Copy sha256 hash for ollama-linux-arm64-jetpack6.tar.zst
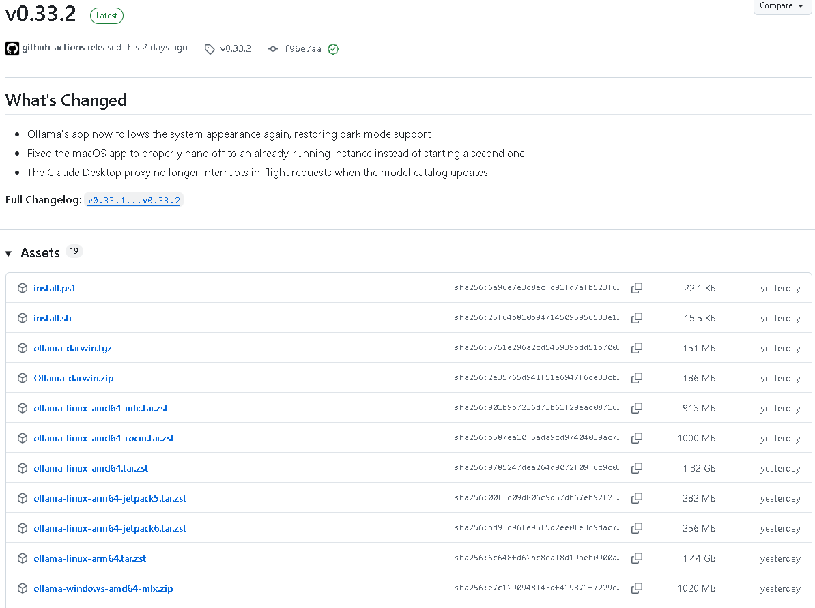The width and height of the screenshot is (815, 608). 637,528
